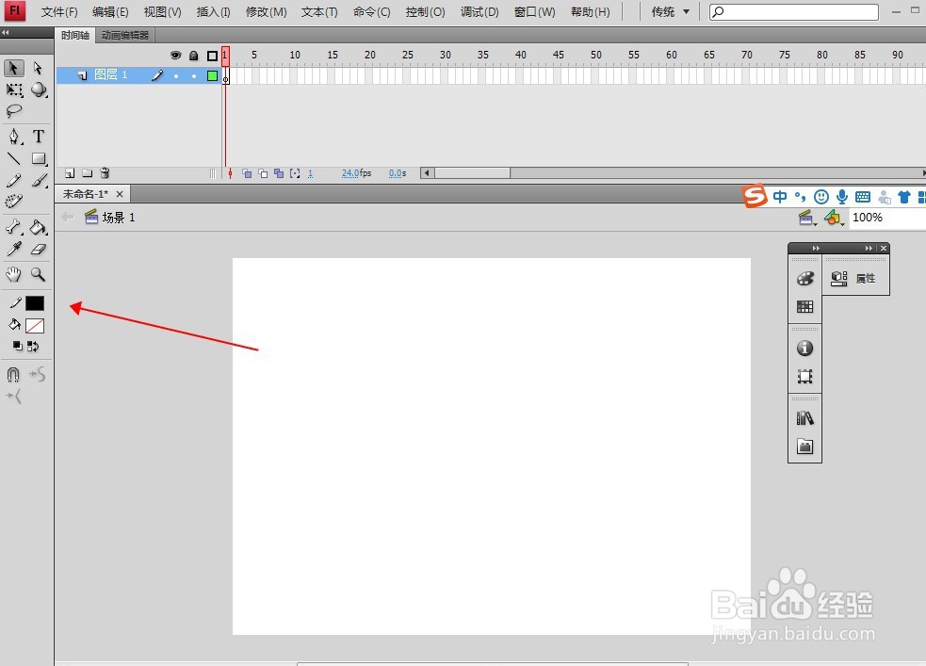Open the 插入(I) menu
The image size is (926, 666).
213,12
